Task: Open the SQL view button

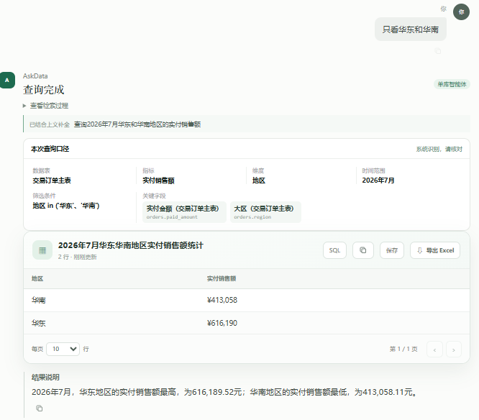Action: 334,250
